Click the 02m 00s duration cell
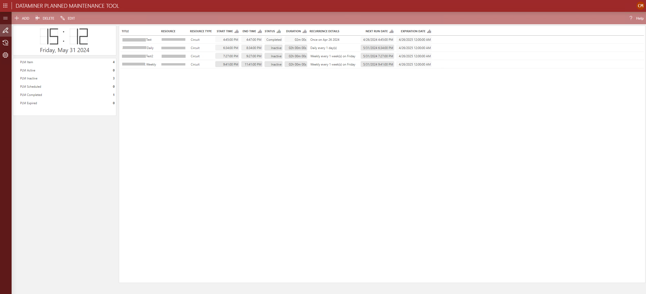 coord(296,40)
